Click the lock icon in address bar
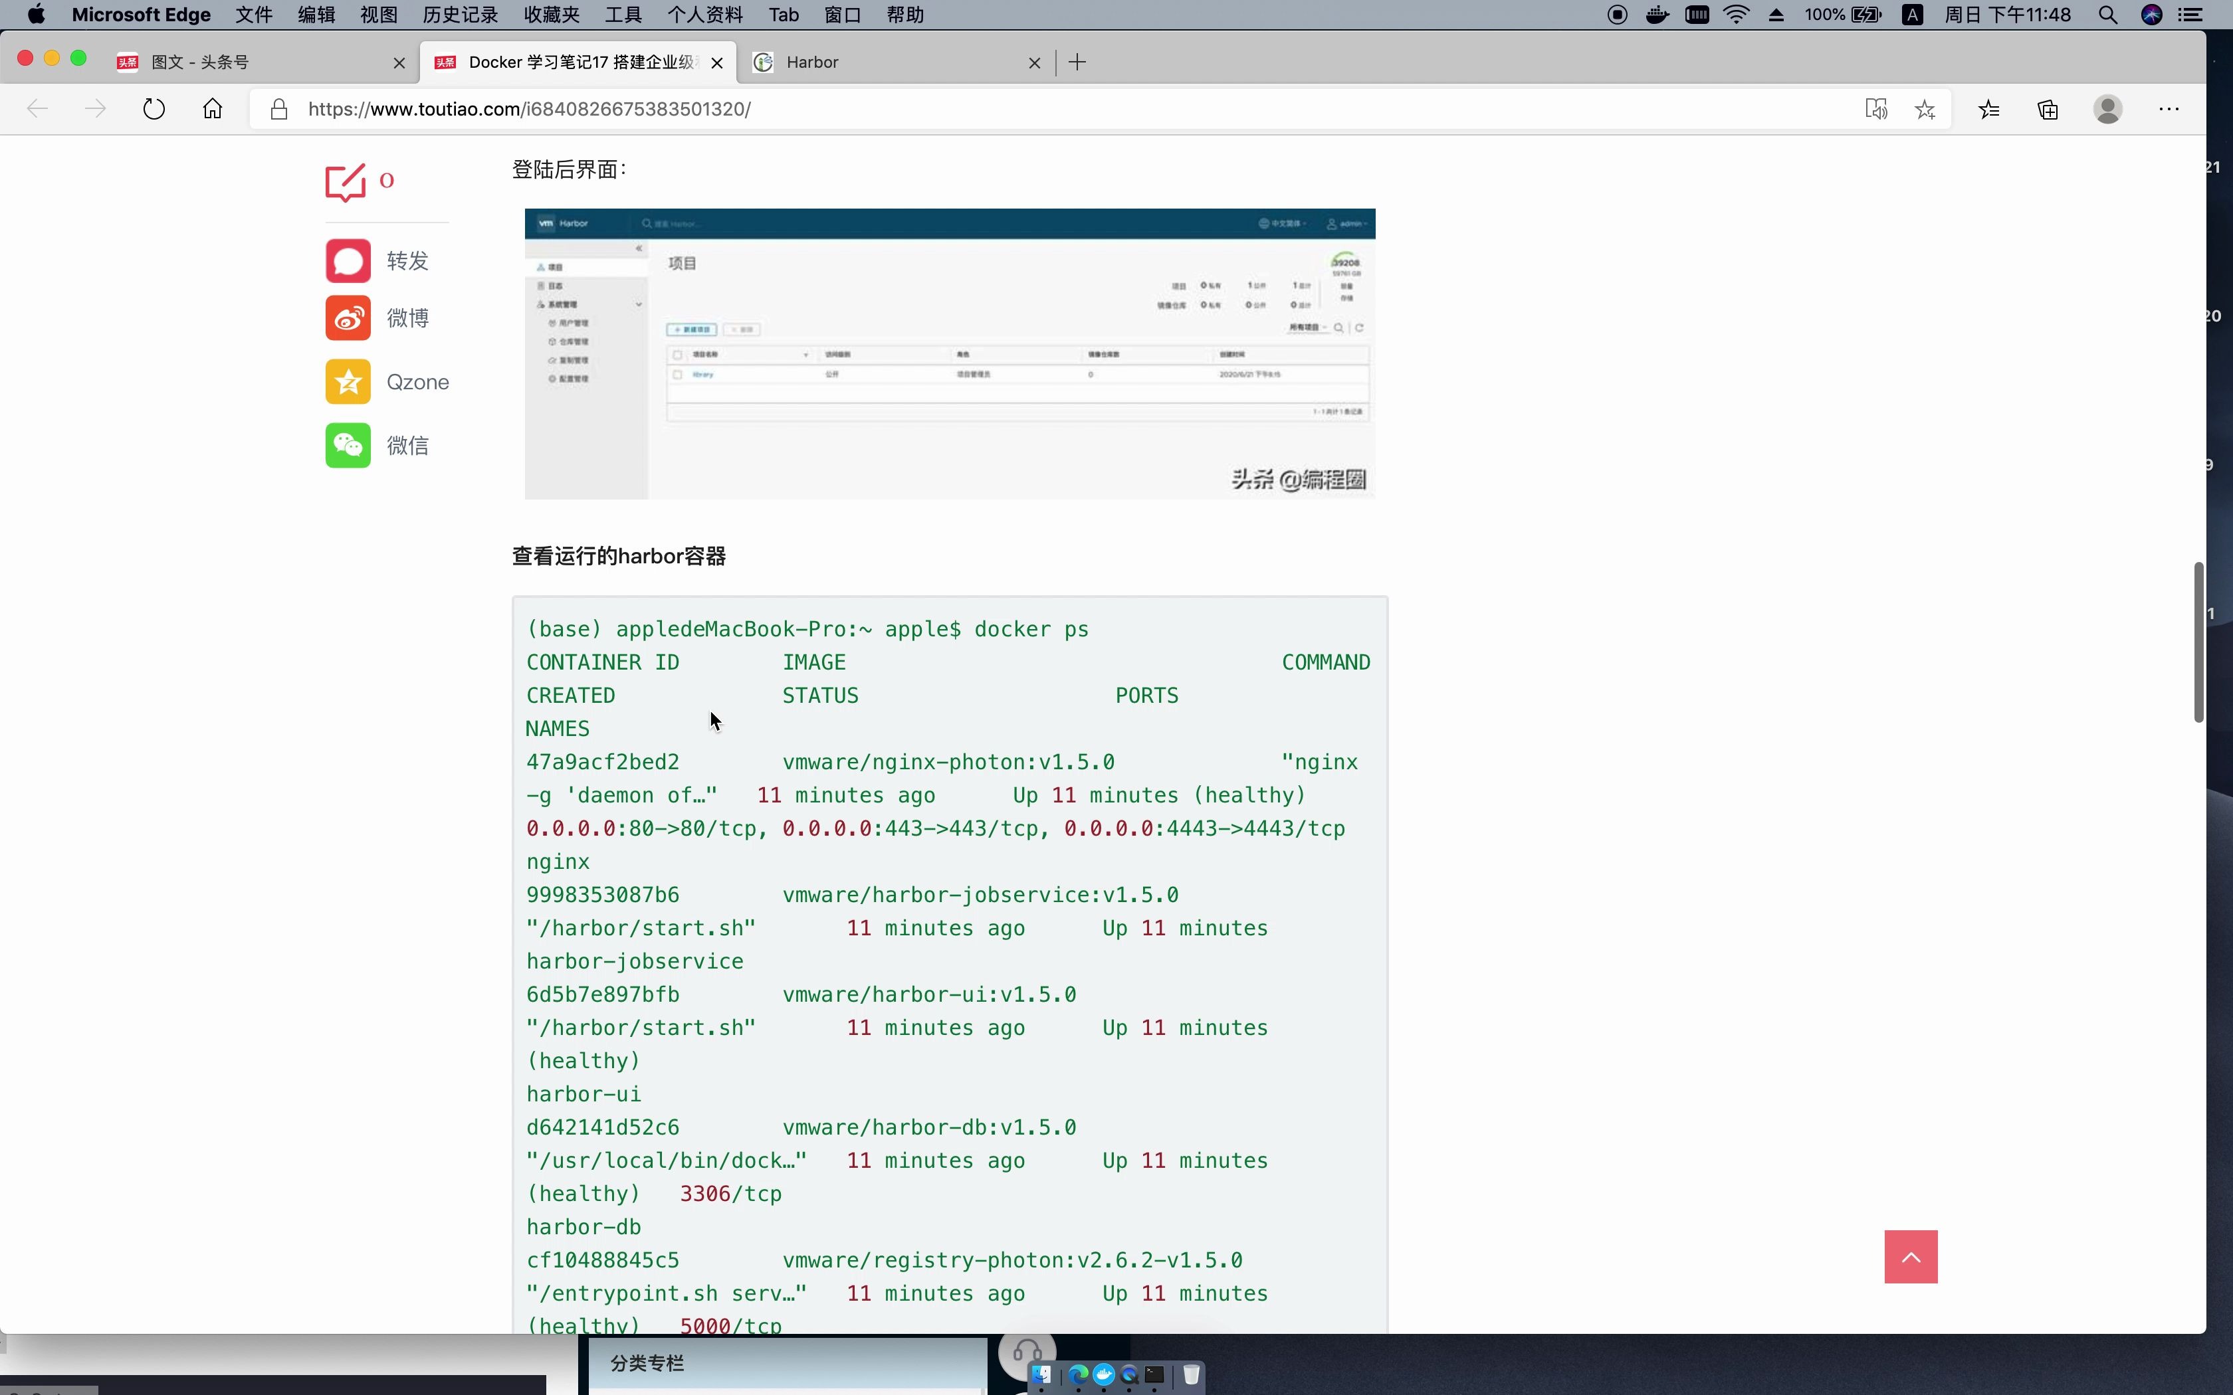This screenshot has height=1395, width=2233. [x=278, y=110]
